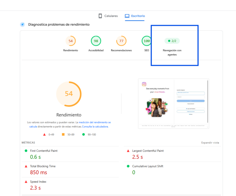
Task: Click the Accesibilidad category label
Action: 96,50
